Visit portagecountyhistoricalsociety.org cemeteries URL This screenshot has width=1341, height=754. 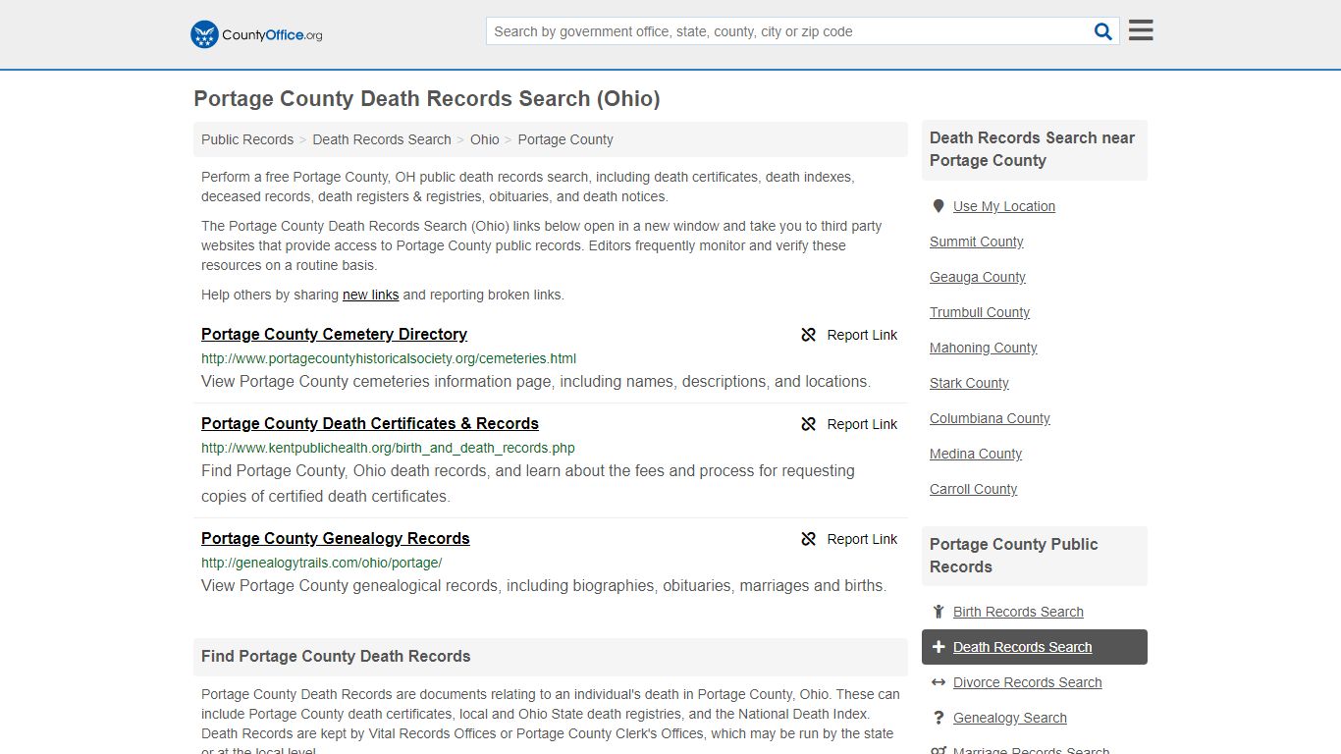pyautogui.click(x=389, y=358)
